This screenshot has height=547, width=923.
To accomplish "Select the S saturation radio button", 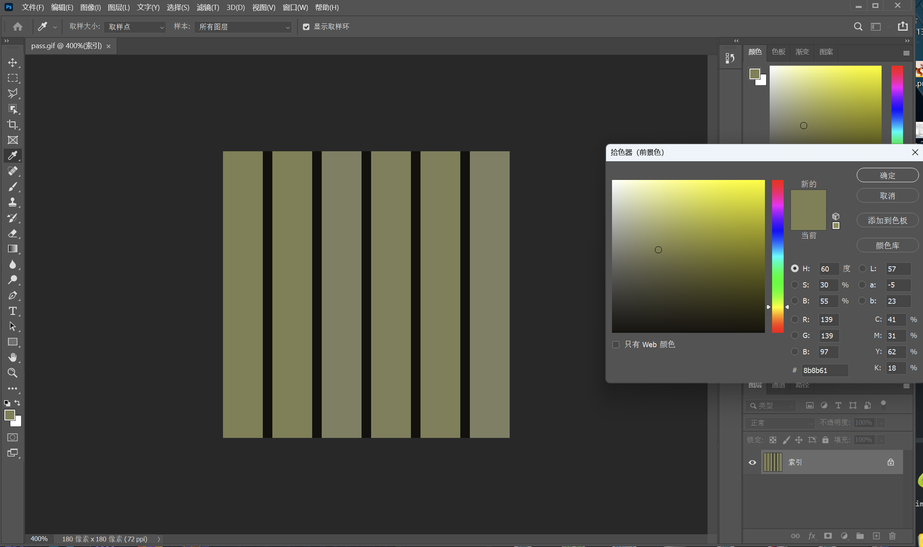I will point(795,285).
